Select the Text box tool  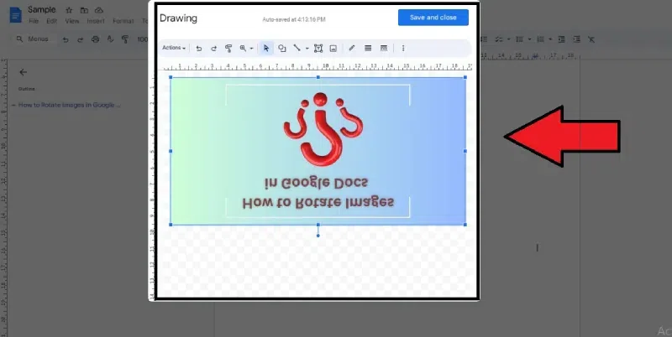coord(318,49)
